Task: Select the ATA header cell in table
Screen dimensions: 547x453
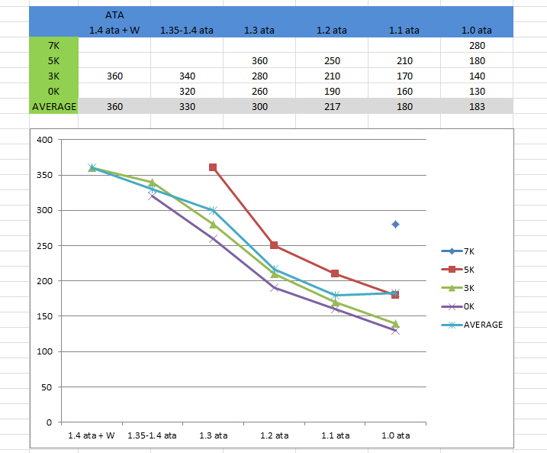Action: pyautogui.click(x=114, y=15)
